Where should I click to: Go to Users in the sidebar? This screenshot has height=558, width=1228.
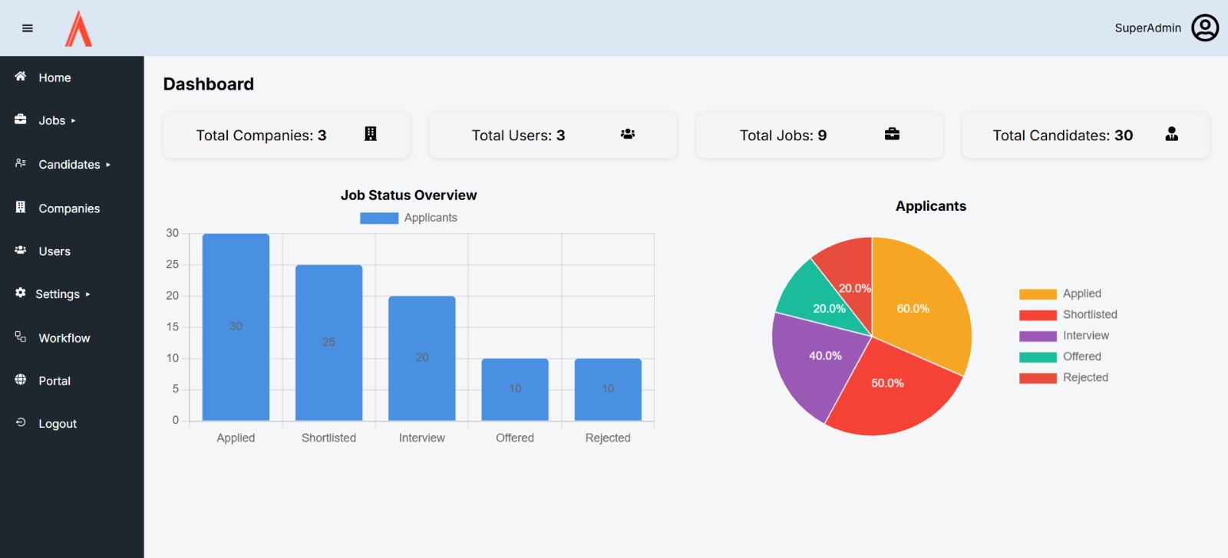[x=54, y=251]
